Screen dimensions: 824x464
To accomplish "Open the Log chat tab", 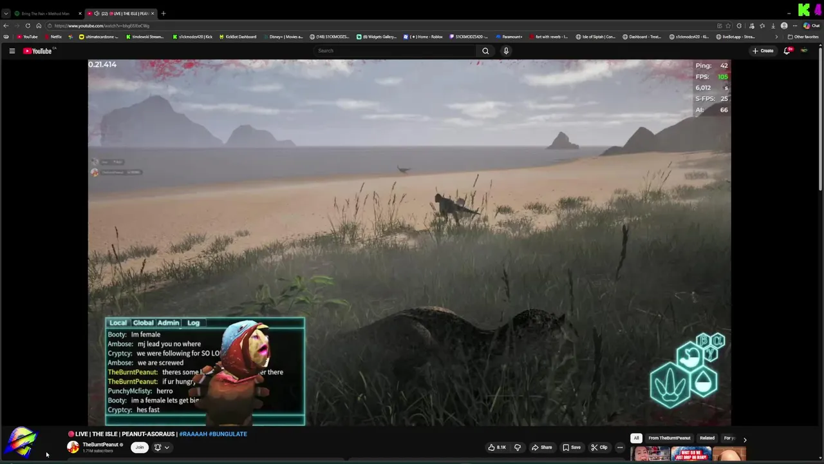I will point(193,323).
